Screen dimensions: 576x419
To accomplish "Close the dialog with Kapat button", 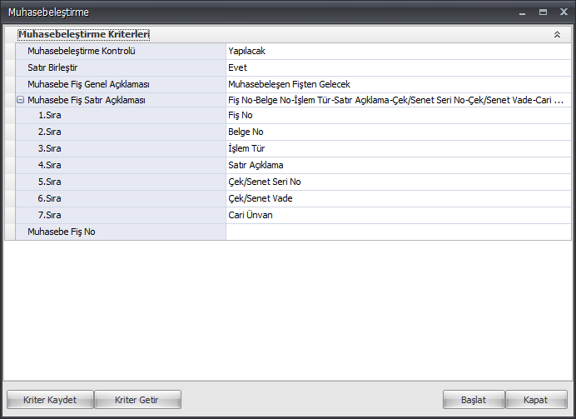I will [536, 400].
